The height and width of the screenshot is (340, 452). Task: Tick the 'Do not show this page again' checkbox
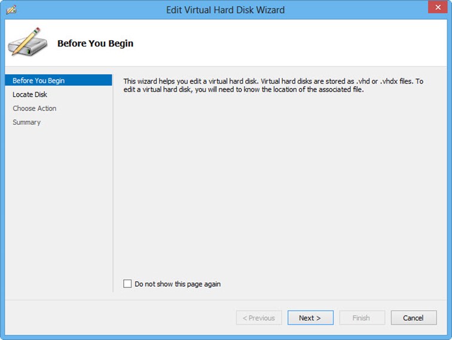click(127, 284)
